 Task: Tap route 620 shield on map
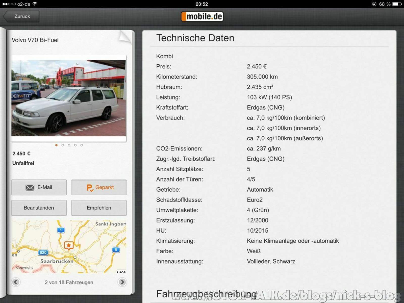click(x=43, y=252)
